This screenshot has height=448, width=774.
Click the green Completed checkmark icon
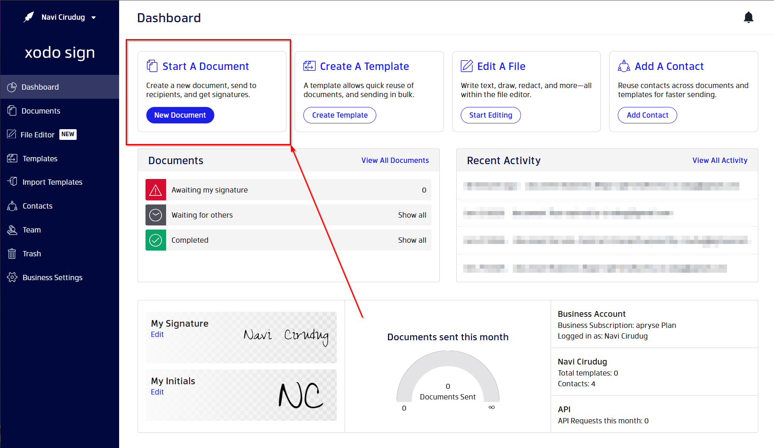click(x=155, y=240)
